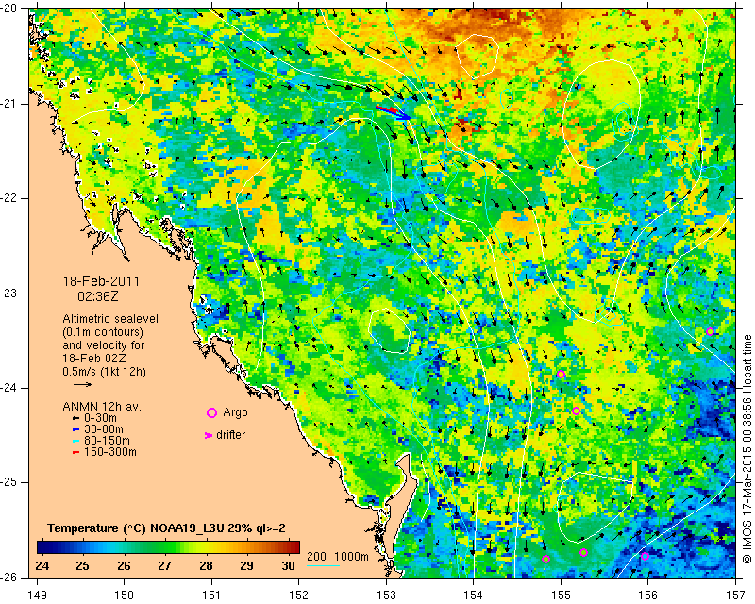Click the cyan 200m depth contour legend line
Image resolution: width=755 pixels, height=604 pixels.
click(323, 565)
